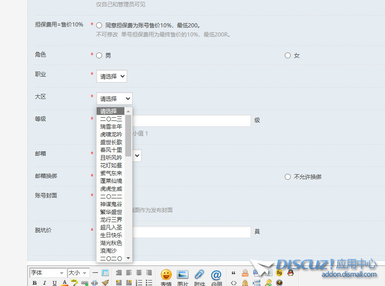Viewport: 385px width, 286px height.
Task: Select the 男 gender radio button
Action: point(99,55)
